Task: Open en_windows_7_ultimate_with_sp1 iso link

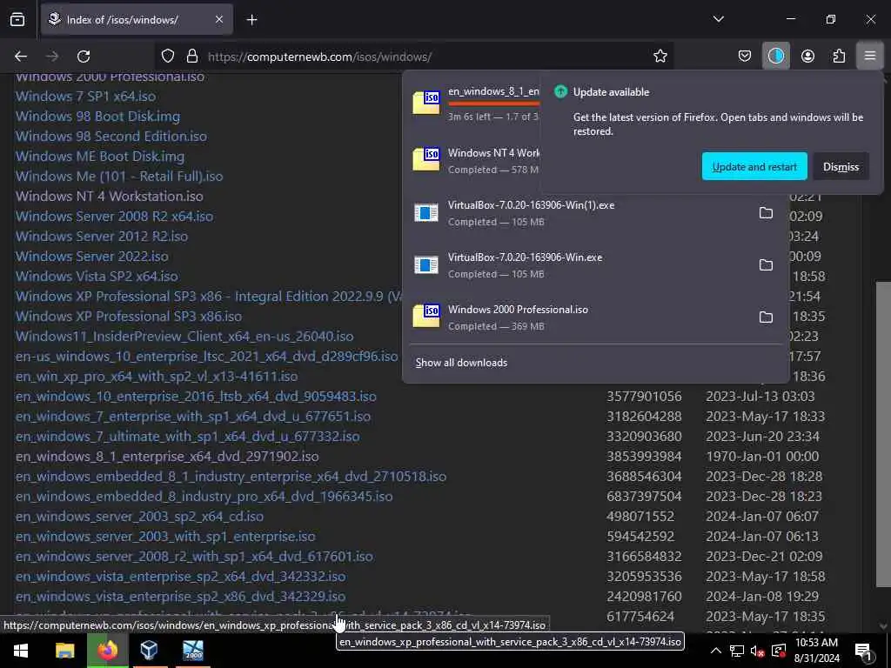Action: coord(188,437)
